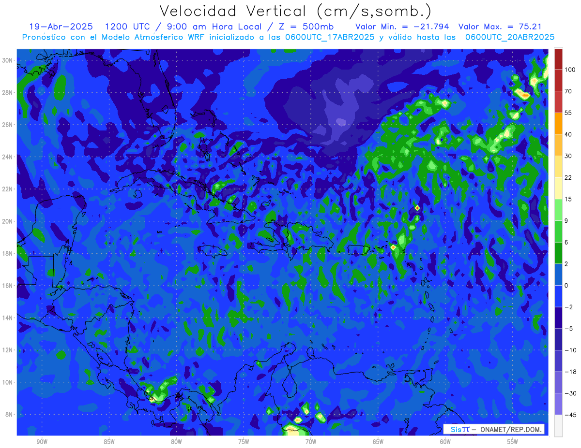Click the colorbar label '-45'
581x448 pixels.
click(570, 415)
